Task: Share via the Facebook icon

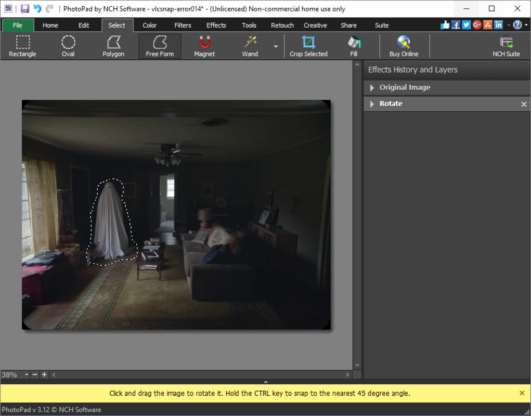Action: click(456, 25)
